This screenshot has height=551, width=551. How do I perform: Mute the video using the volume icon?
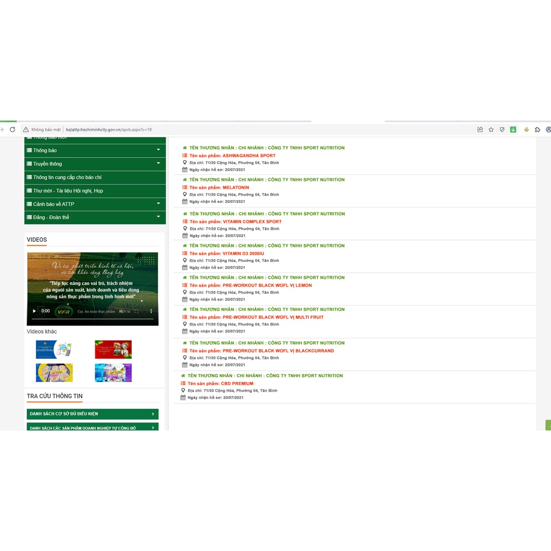pyautogui.click(x=122, y=311)
